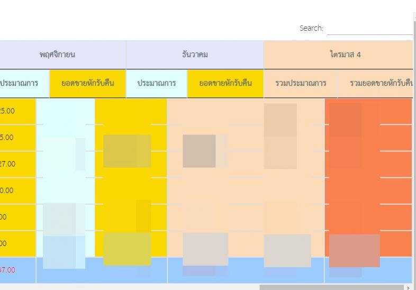416x290 pixels.
Task: Select the ไตรมาส 4 column group header
Action: (338, 55)
